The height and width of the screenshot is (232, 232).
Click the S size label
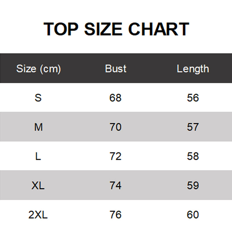(38, 98)
